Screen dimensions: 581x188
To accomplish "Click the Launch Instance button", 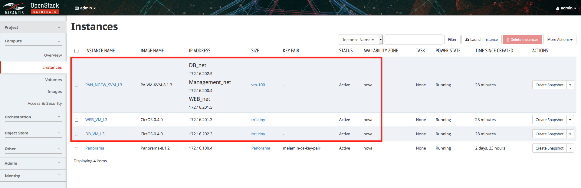I will tap(481, 40).
